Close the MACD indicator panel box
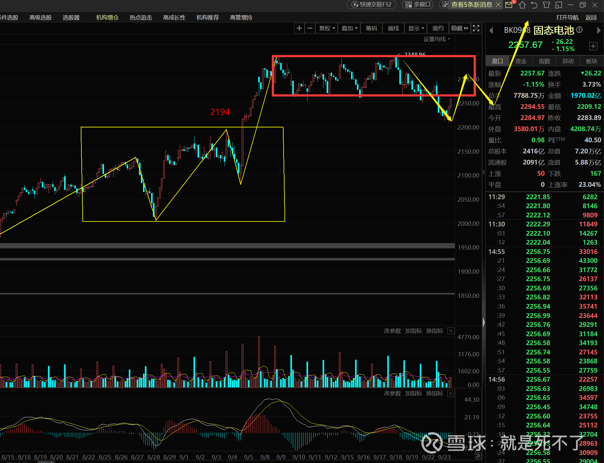Viewport: 604px width, 463px height. click(451, 393)
